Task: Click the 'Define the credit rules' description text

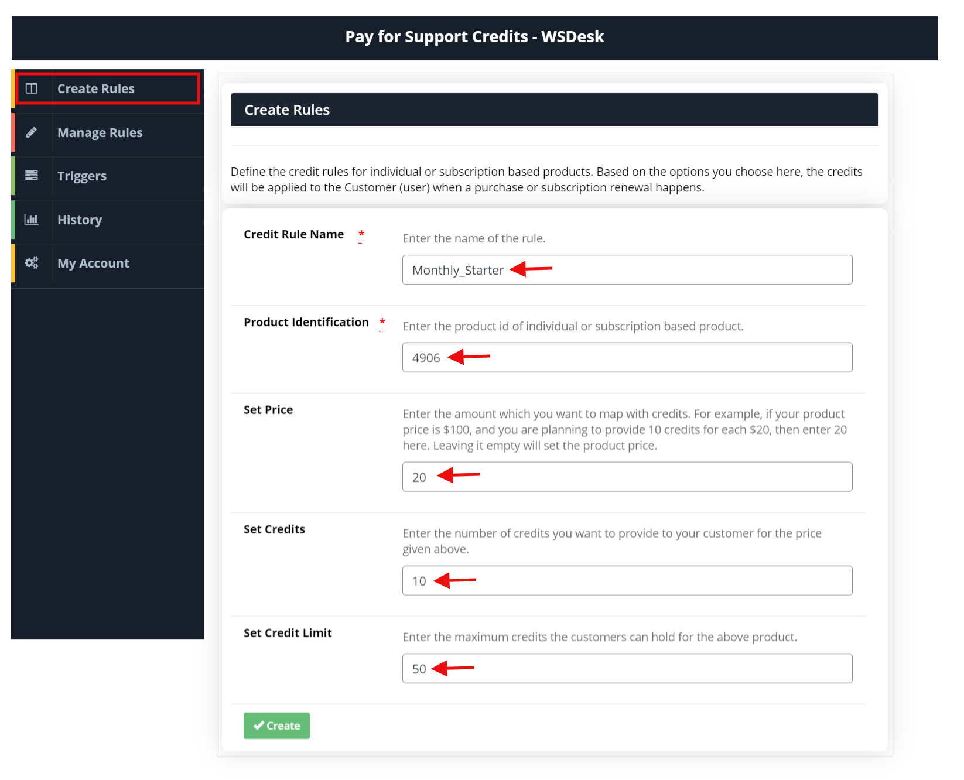Action: (546, 179)
